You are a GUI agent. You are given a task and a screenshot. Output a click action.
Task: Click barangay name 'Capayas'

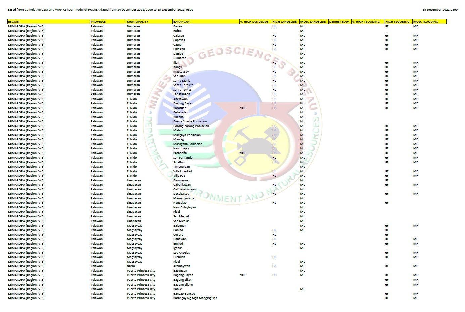point(179,40)
